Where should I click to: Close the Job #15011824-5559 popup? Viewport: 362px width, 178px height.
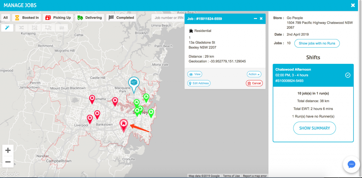[261, 19]
